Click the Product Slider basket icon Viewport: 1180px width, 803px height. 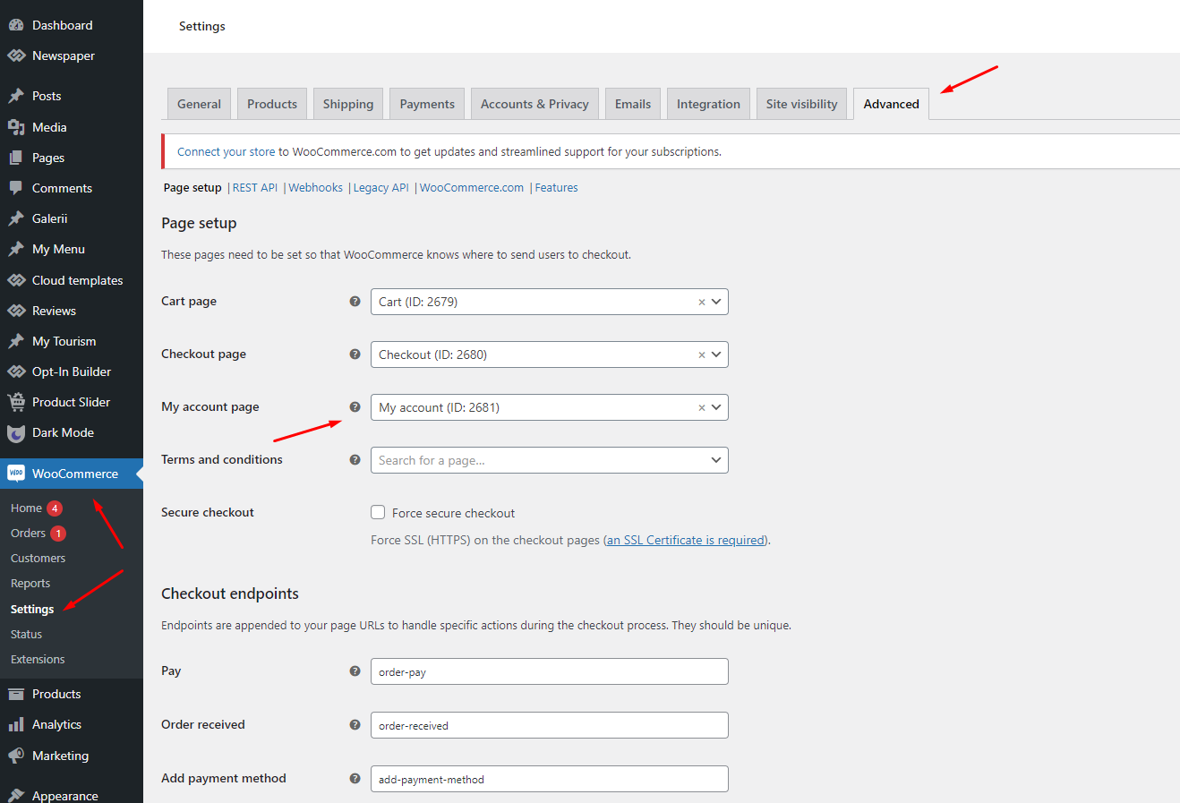pos(16,402)
